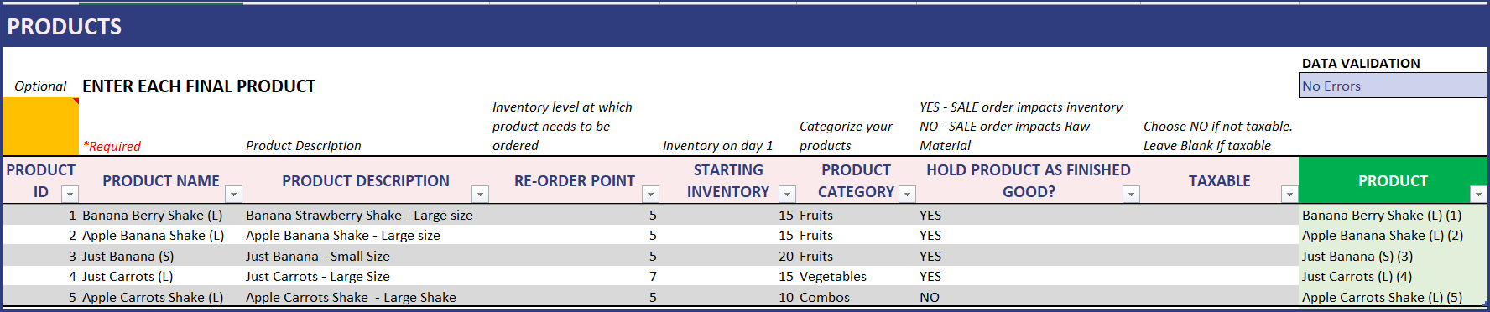Image resolution: width=1490 pixels, height=312 pixels.
Task: Open the Taxable column filter dropdown
Action: 1289,195
